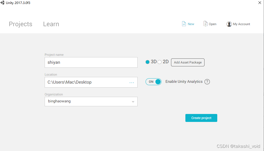Viewport: 264px width, 151px height.
Task: Browse location using the ellipsis icon
Action: point(132,83)
